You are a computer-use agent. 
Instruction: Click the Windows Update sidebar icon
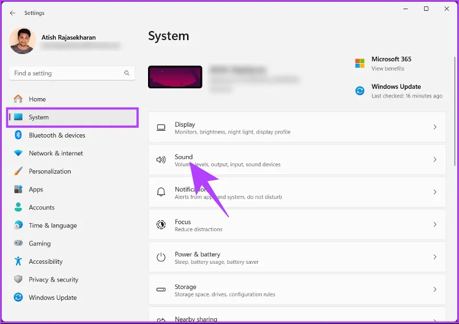click(x=18, y=298)
